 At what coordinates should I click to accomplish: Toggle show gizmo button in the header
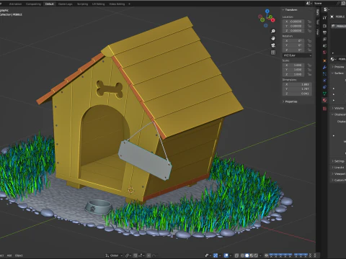point(216,255)
